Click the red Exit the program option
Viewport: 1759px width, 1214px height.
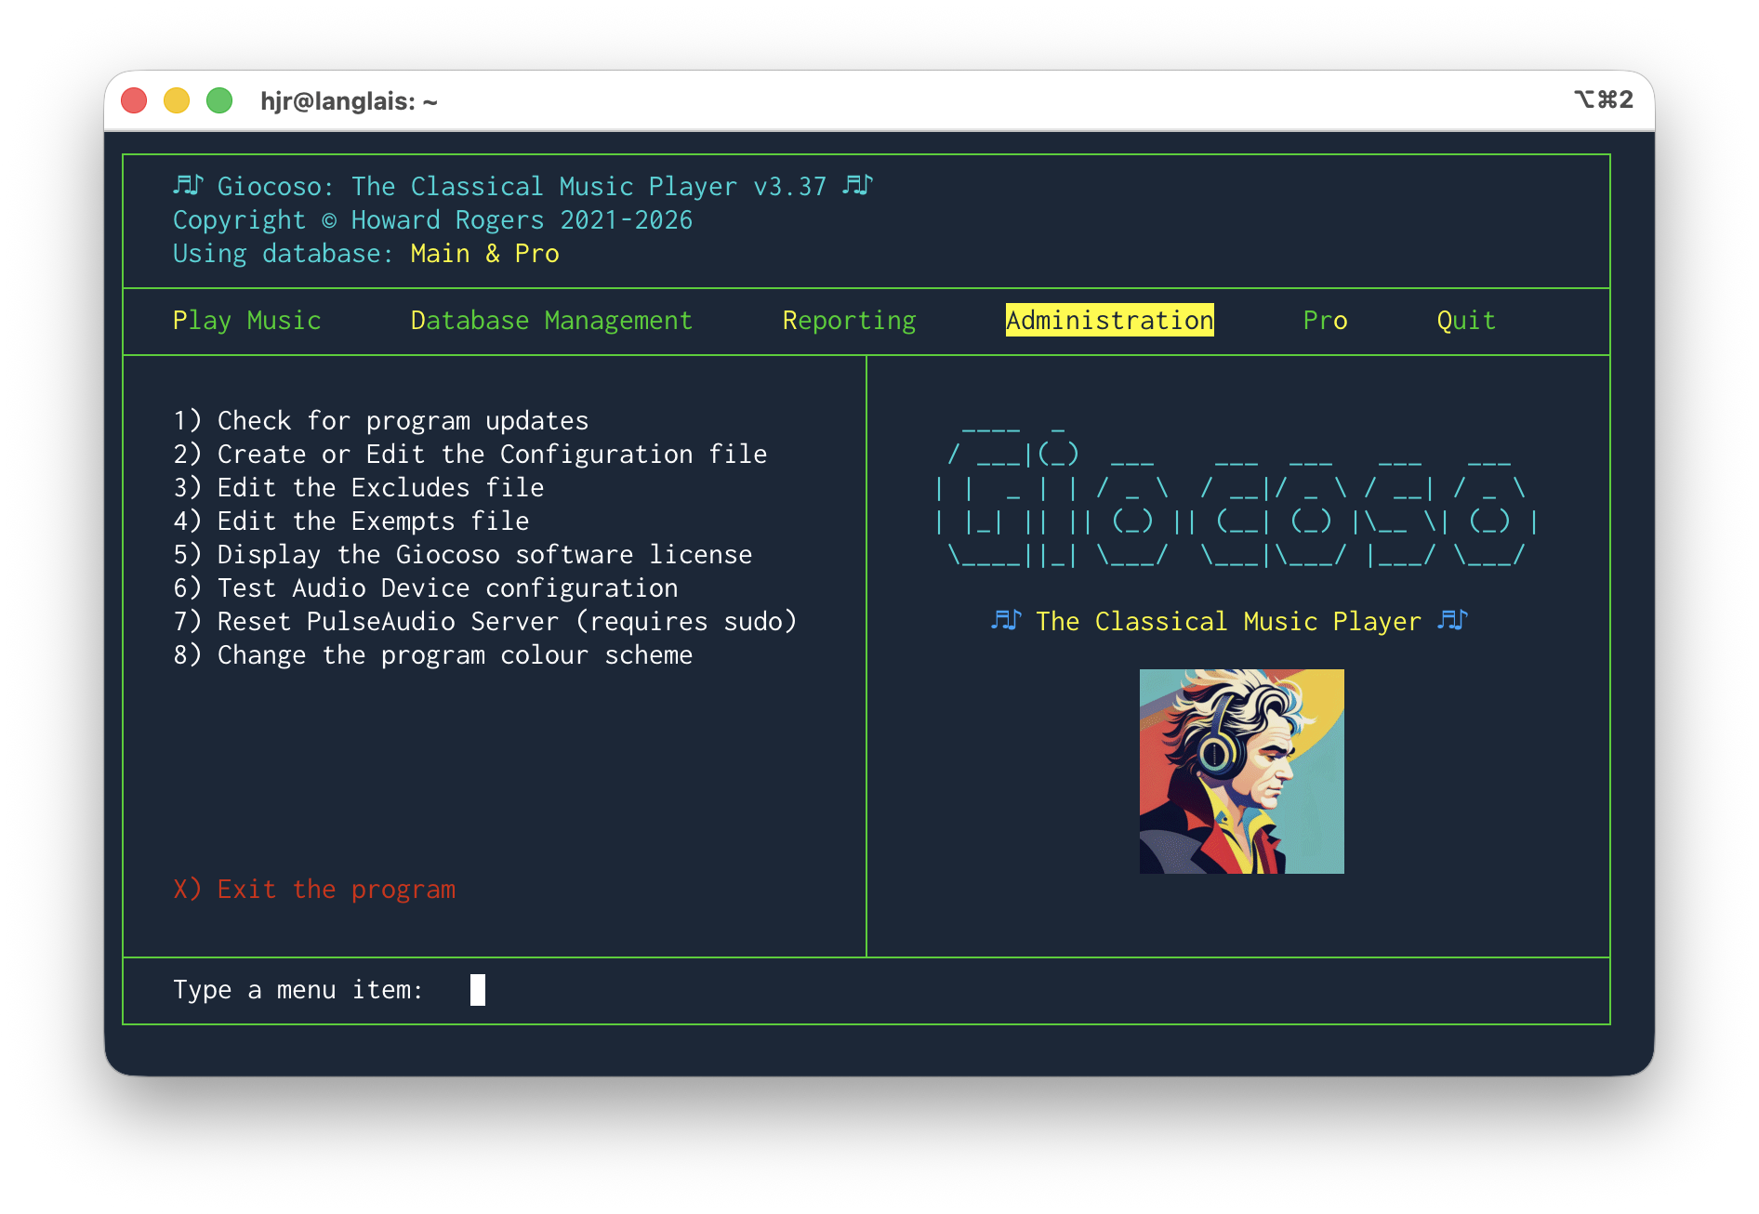pyautogui.click(x=314, y=890)
